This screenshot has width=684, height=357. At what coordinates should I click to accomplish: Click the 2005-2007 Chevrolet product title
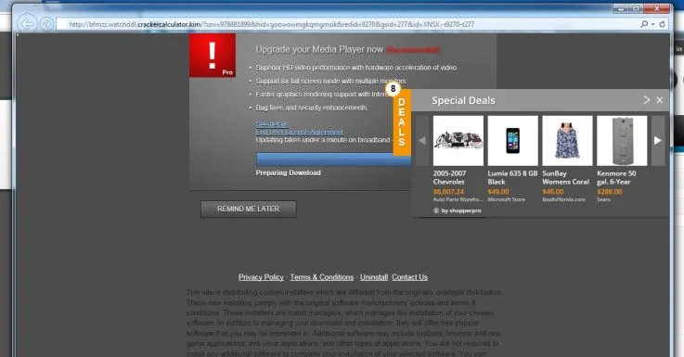click(450, 177)
